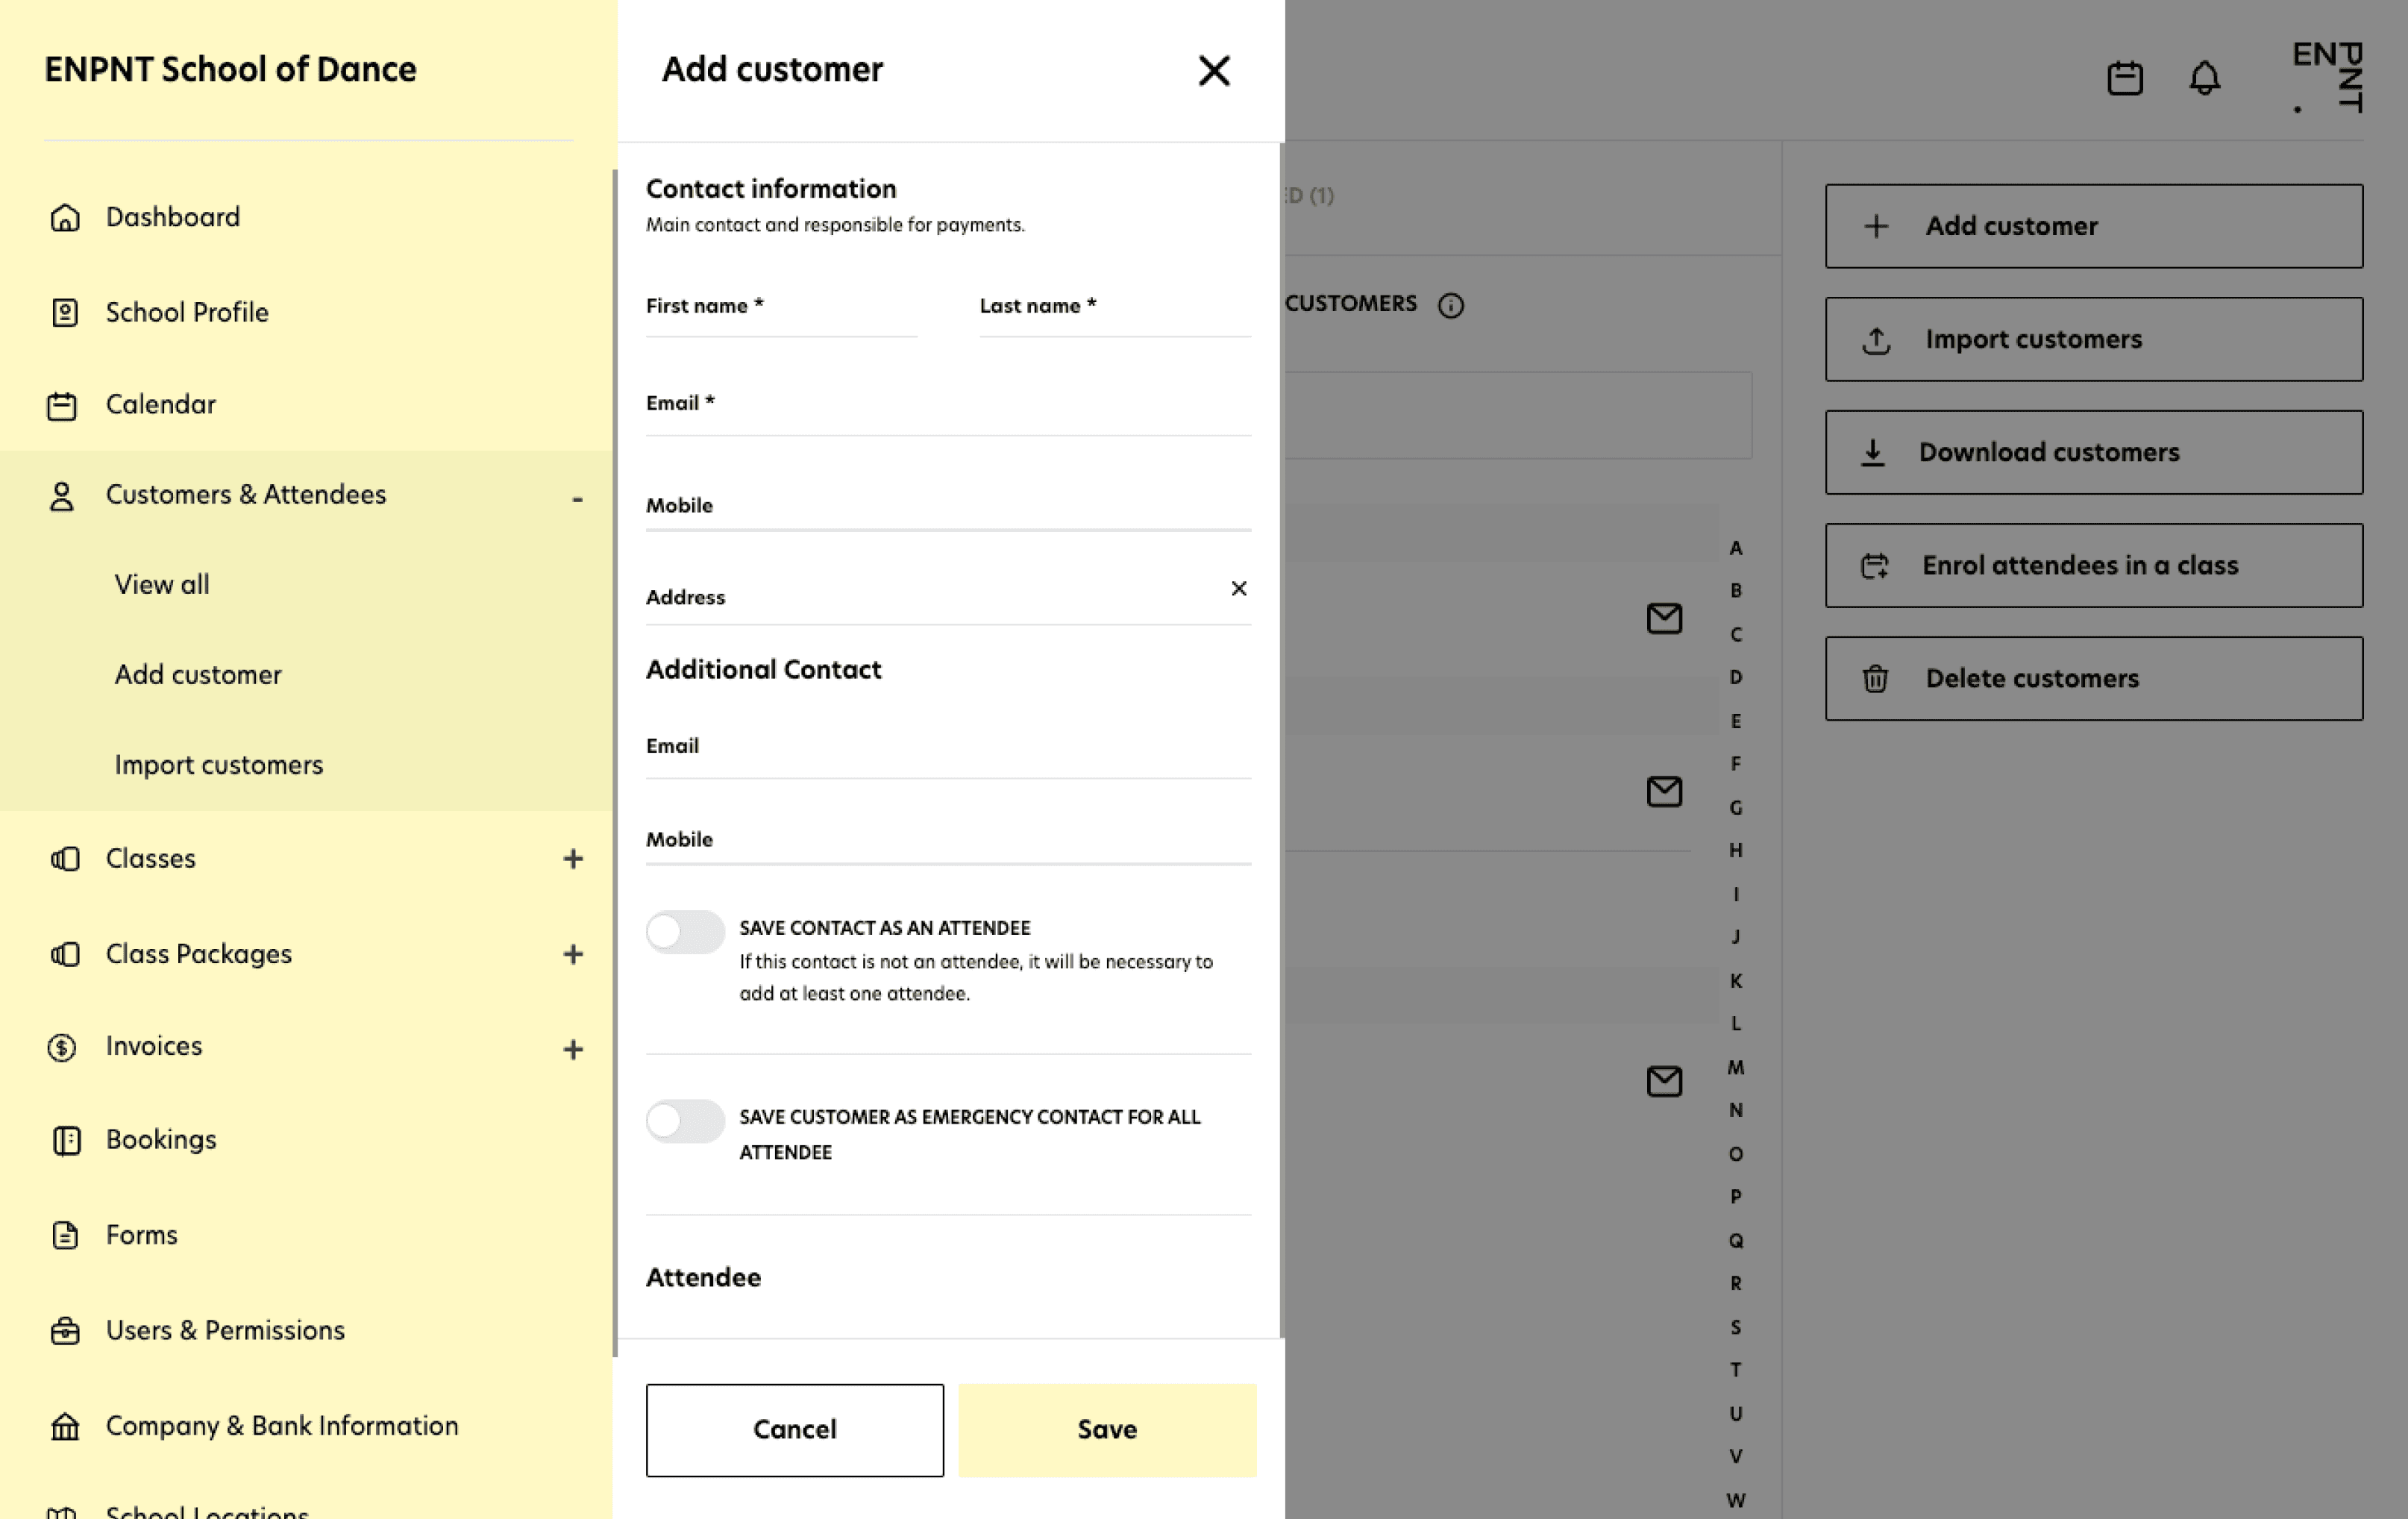Expand the Class Packages menu
Screen dimensions: 2408x1519
click(x=573, y=954)
